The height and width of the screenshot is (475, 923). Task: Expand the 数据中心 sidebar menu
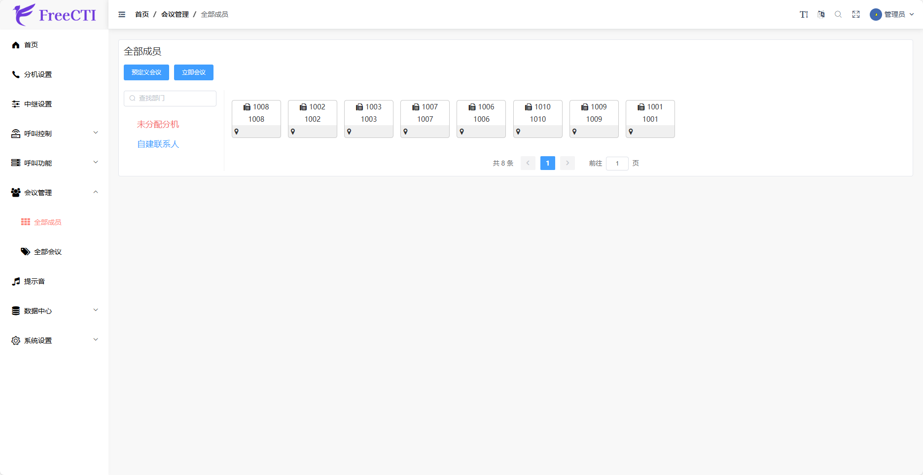[x=54, y=311]
